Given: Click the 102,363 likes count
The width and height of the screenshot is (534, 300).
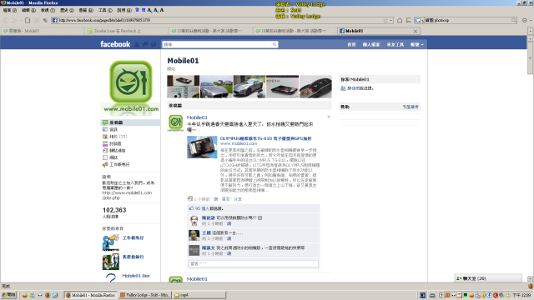Looking at the screenshot, I should [x=114, y=210].
